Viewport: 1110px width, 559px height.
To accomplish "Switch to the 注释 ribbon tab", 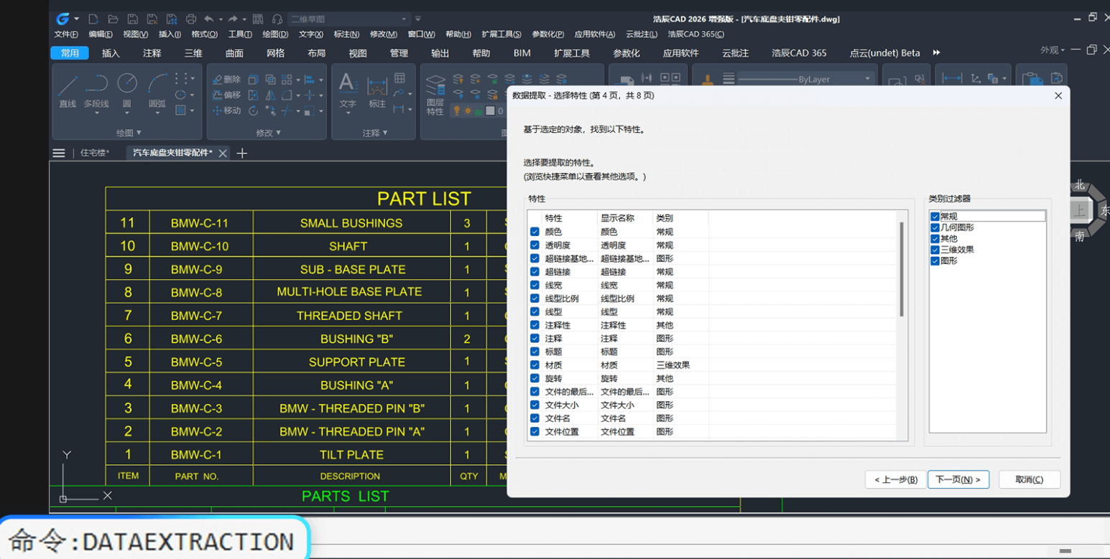I will coord(152,53).
